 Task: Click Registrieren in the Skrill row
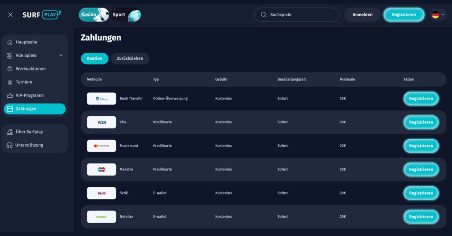point(421,193)
